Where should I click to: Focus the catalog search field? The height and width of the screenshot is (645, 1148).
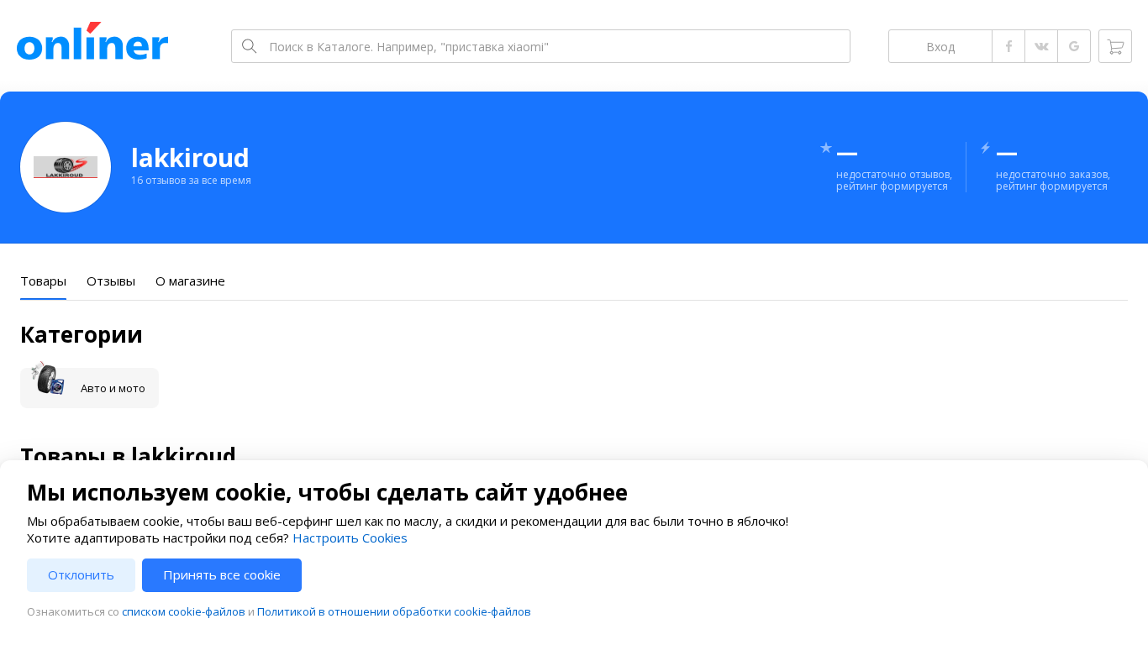click(x=540, y=46)
